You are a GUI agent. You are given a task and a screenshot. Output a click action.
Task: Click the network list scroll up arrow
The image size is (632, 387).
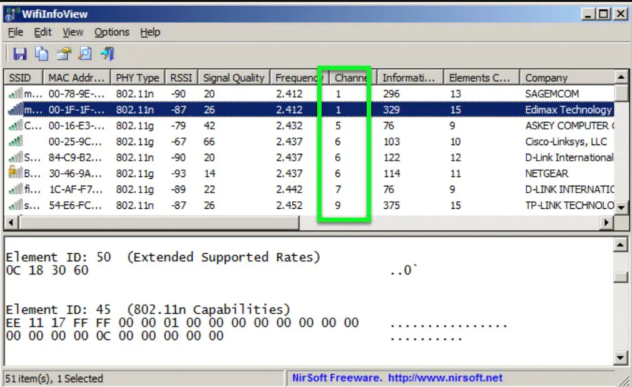pos(621,77)
